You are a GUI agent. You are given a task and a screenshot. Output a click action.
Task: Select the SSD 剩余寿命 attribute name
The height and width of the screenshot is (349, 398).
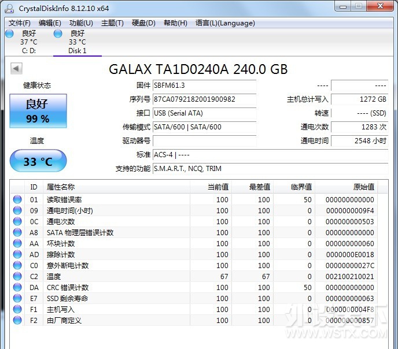click(67, 299)
